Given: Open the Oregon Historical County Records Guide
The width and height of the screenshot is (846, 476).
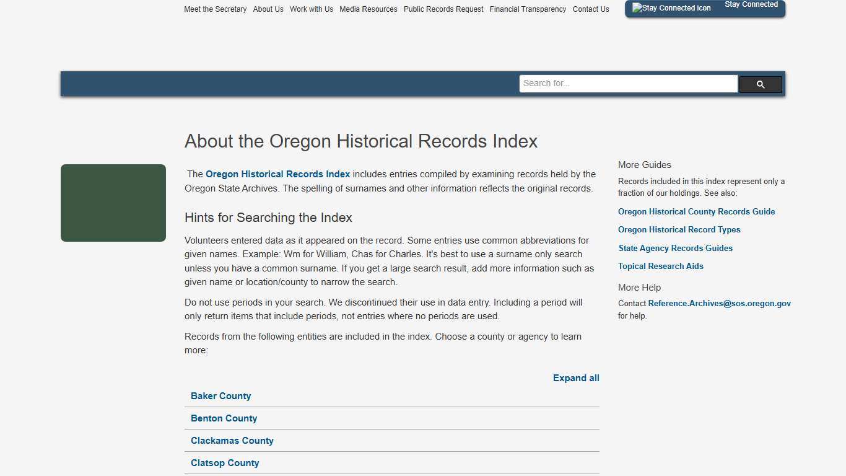Looking at the screenshot, I should (696, 211).
